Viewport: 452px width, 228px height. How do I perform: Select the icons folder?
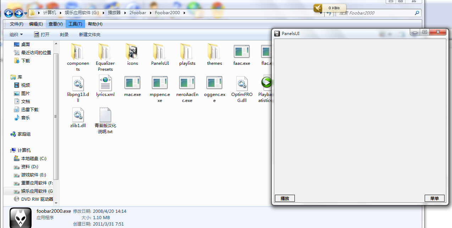[132, 51]
